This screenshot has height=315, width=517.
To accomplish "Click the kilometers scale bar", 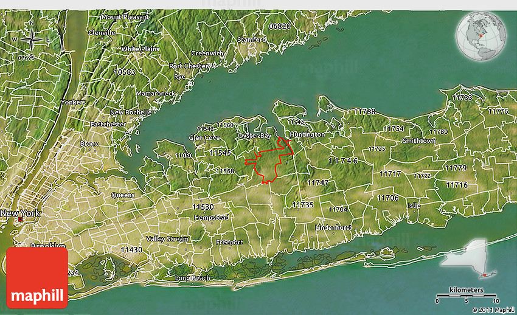I will tap(467, 295).
